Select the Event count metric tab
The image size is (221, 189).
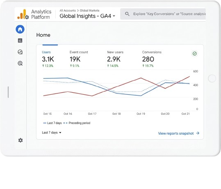pyautogui.click(x=79, y=59)
